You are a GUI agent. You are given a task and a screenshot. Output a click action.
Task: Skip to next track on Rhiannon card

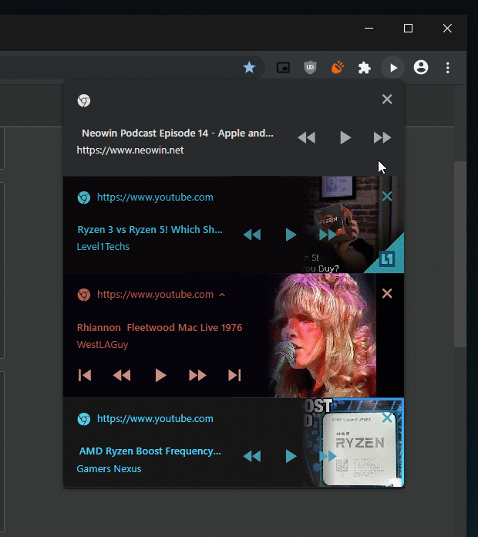[x=234, y=375]
